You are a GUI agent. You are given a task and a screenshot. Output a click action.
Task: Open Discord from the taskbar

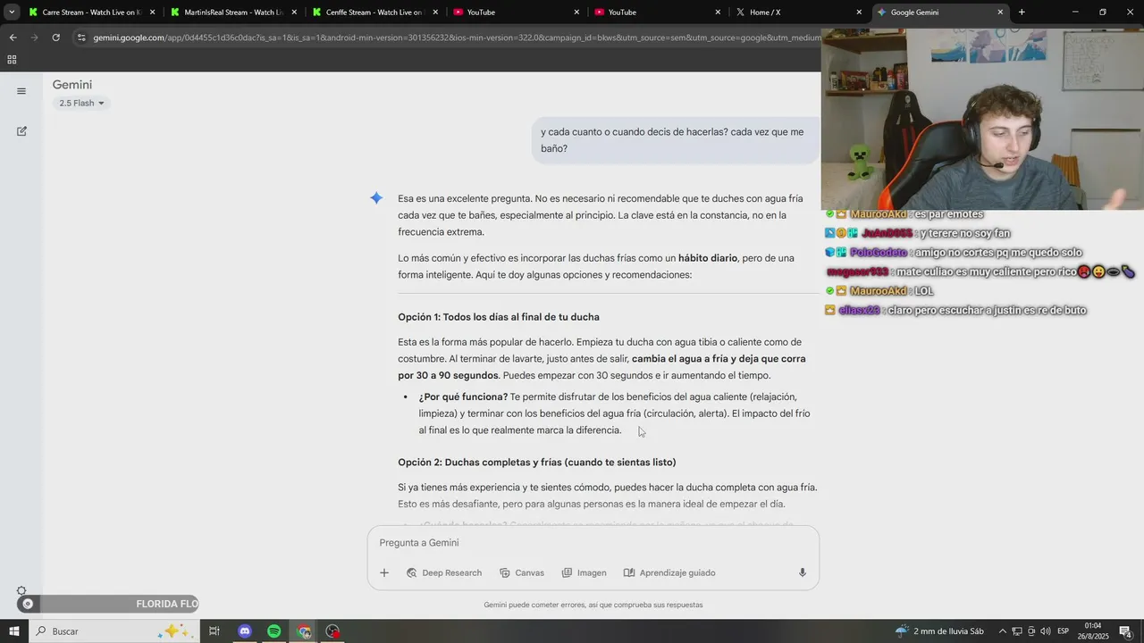point(245,631)
